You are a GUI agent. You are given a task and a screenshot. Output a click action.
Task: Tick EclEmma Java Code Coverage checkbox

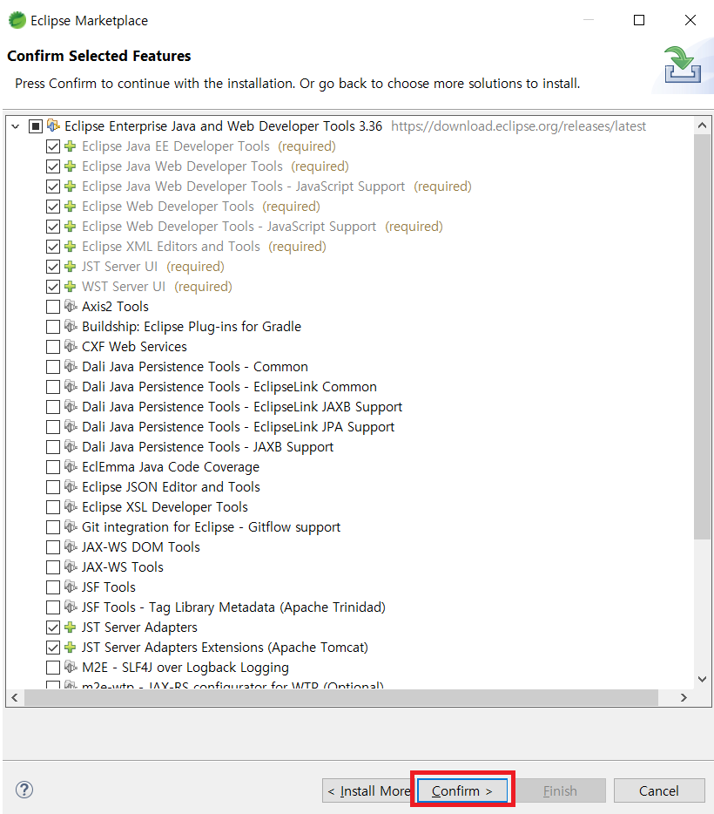pyautogui.click(x=53, y=467)
